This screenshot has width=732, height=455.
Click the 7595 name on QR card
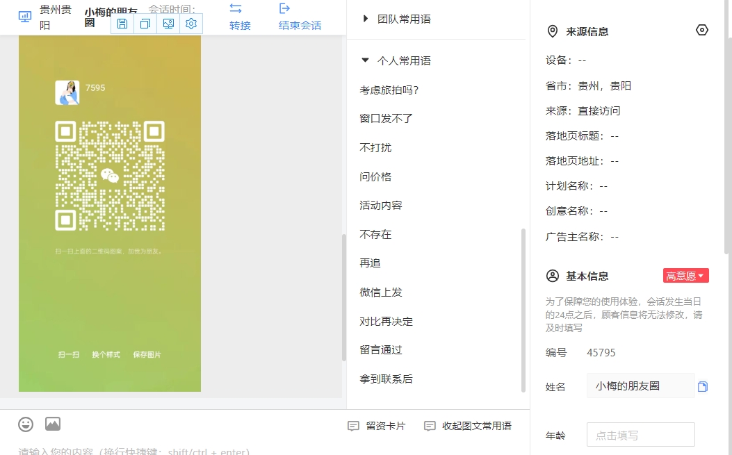(95, 88)
